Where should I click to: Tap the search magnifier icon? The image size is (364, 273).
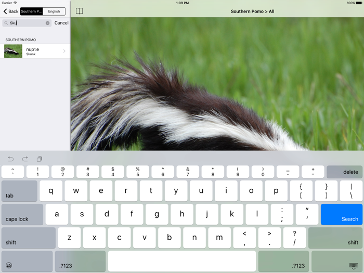pos(6,23)
